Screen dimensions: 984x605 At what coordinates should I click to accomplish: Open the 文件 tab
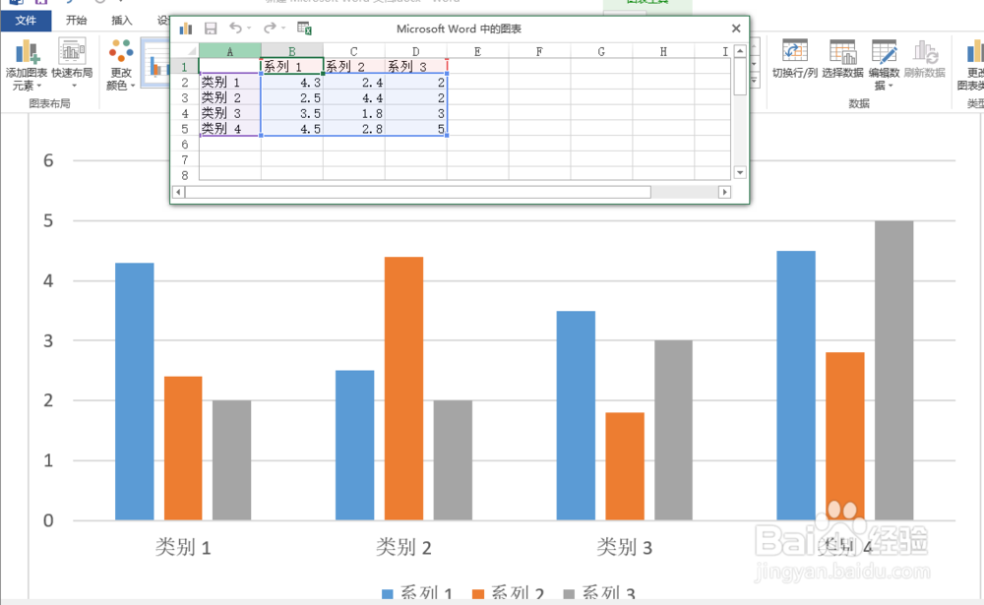click(x=26, y=20)
